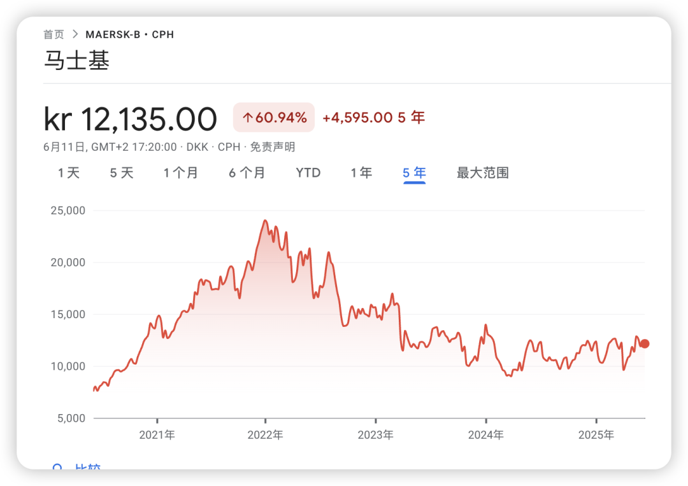
Task: Switch chart to YTD range
Action: pos(308,173)
